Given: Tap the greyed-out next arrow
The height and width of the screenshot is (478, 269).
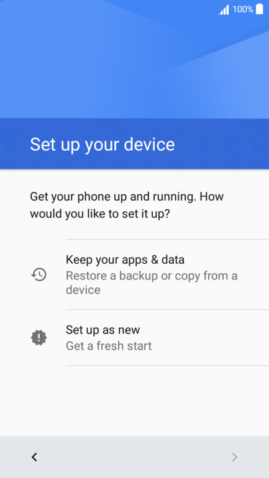Looking at the screenshot, I should pos(234,457).
